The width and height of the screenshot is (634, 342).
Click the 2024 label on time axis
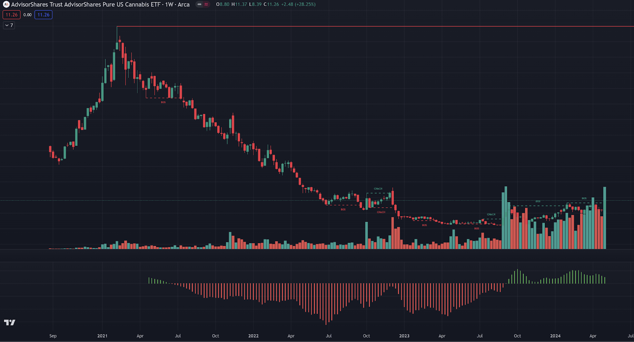tap(555, 336)
